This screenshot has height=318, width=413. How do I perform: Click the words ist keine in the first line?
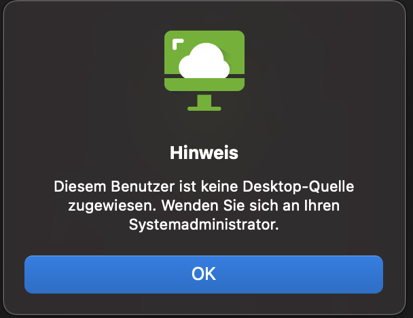point(209,187)
